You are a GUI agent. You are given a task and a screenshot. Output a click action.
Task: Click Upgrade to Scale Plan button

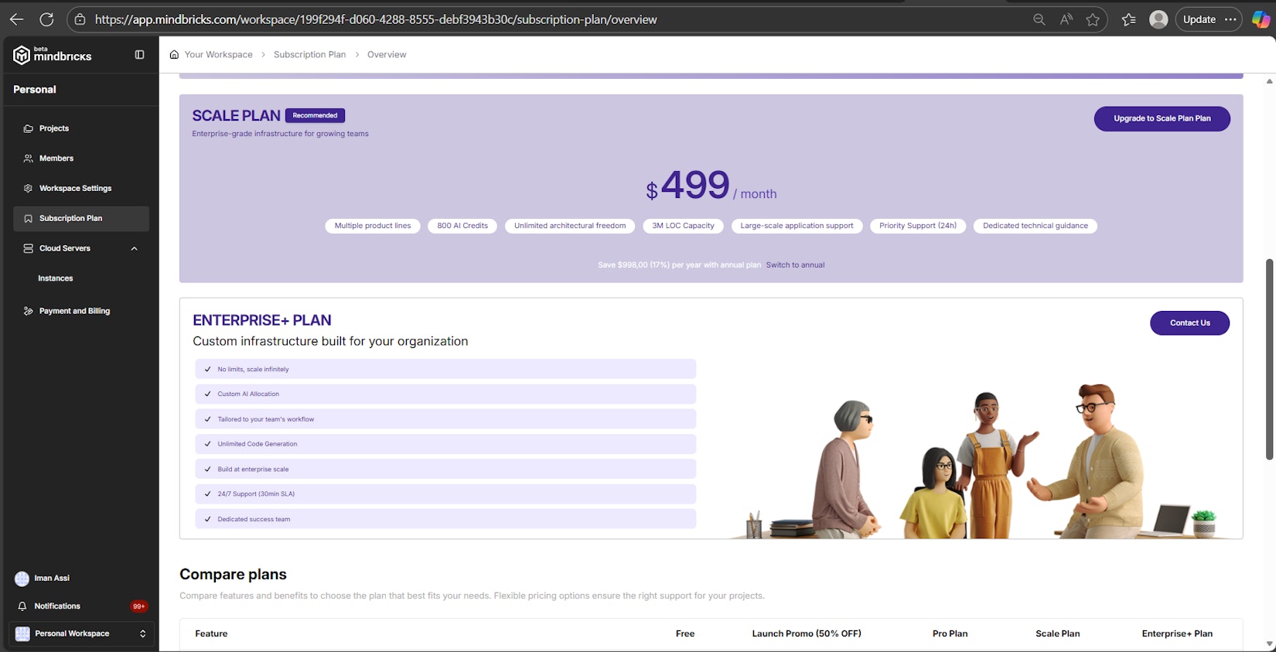(1162, 118)
